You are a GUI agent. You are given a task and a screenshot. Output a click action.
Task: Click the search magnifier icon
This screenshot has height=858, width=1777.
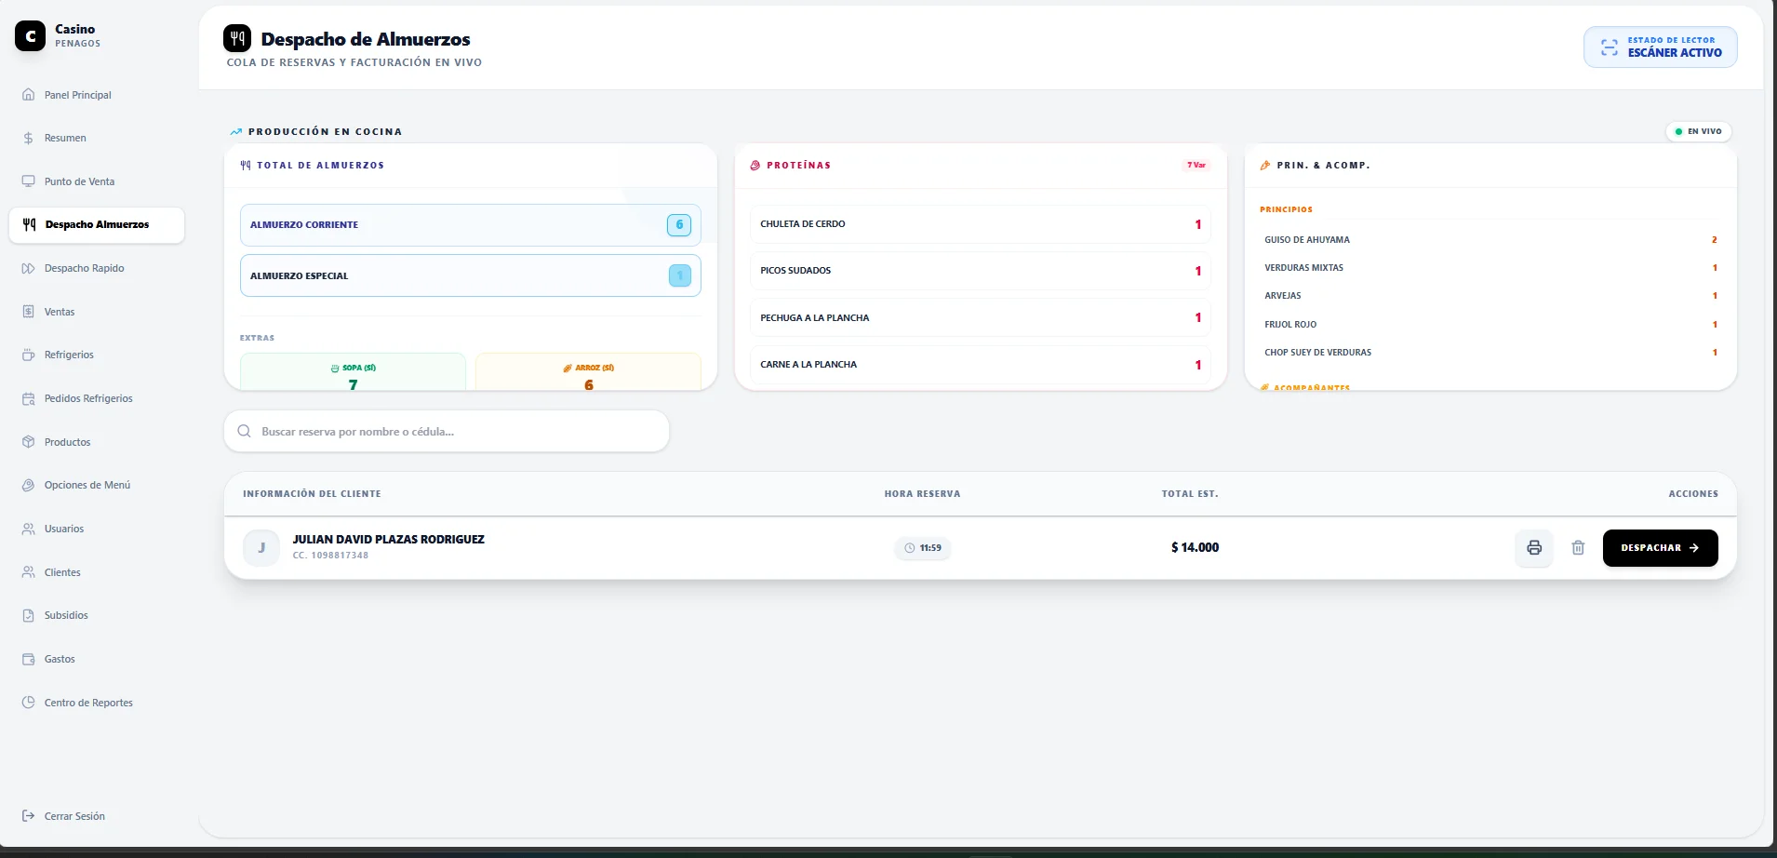point(244,432)
